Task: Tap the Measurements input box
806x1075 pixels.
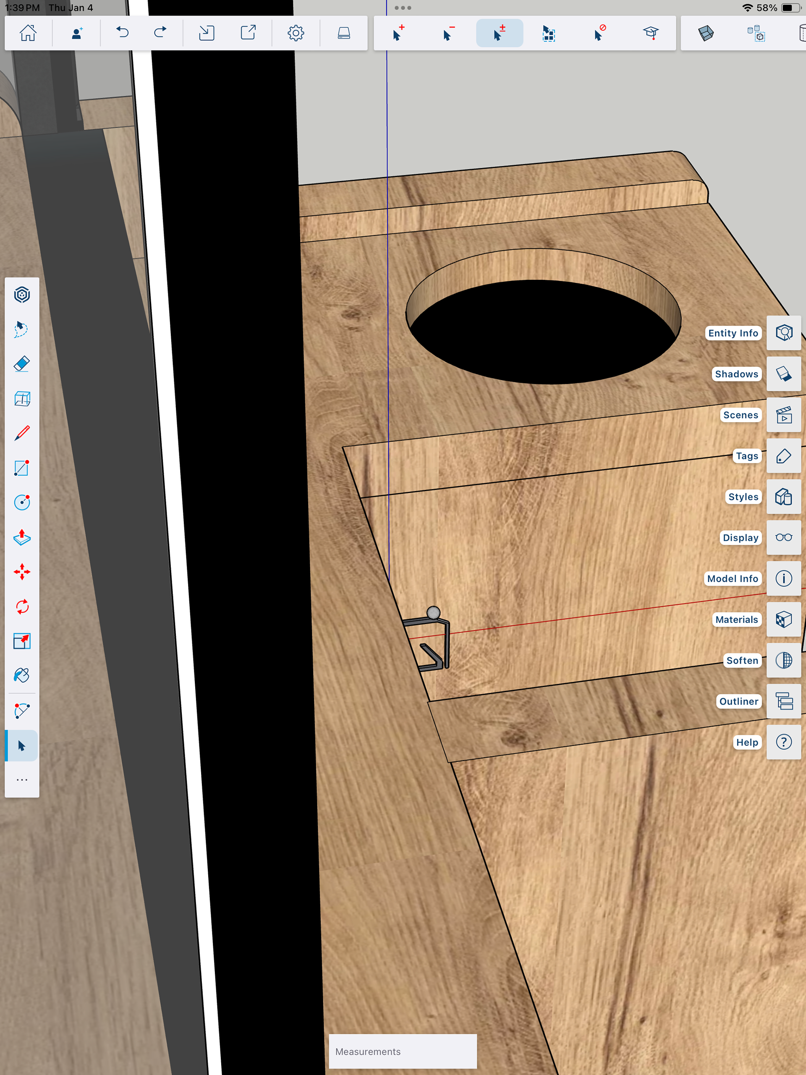Action: 403,1051
